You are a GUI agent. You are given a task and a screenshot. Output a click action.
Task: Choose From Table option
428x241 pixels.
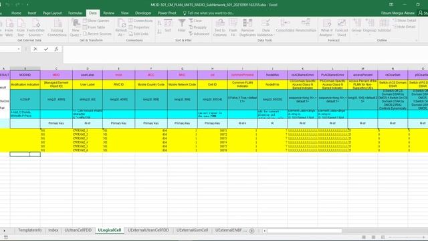[94, 27]
